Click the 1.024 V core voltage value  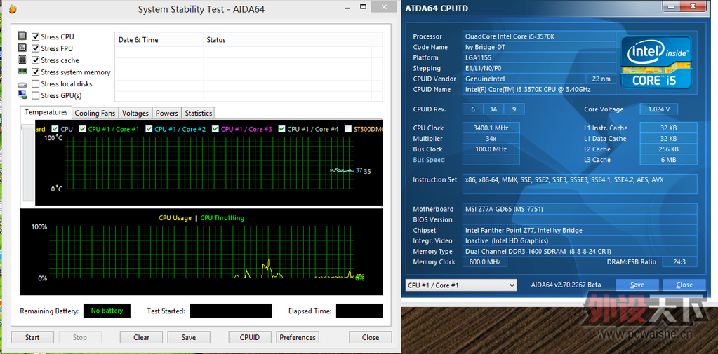tap(659, 109)
